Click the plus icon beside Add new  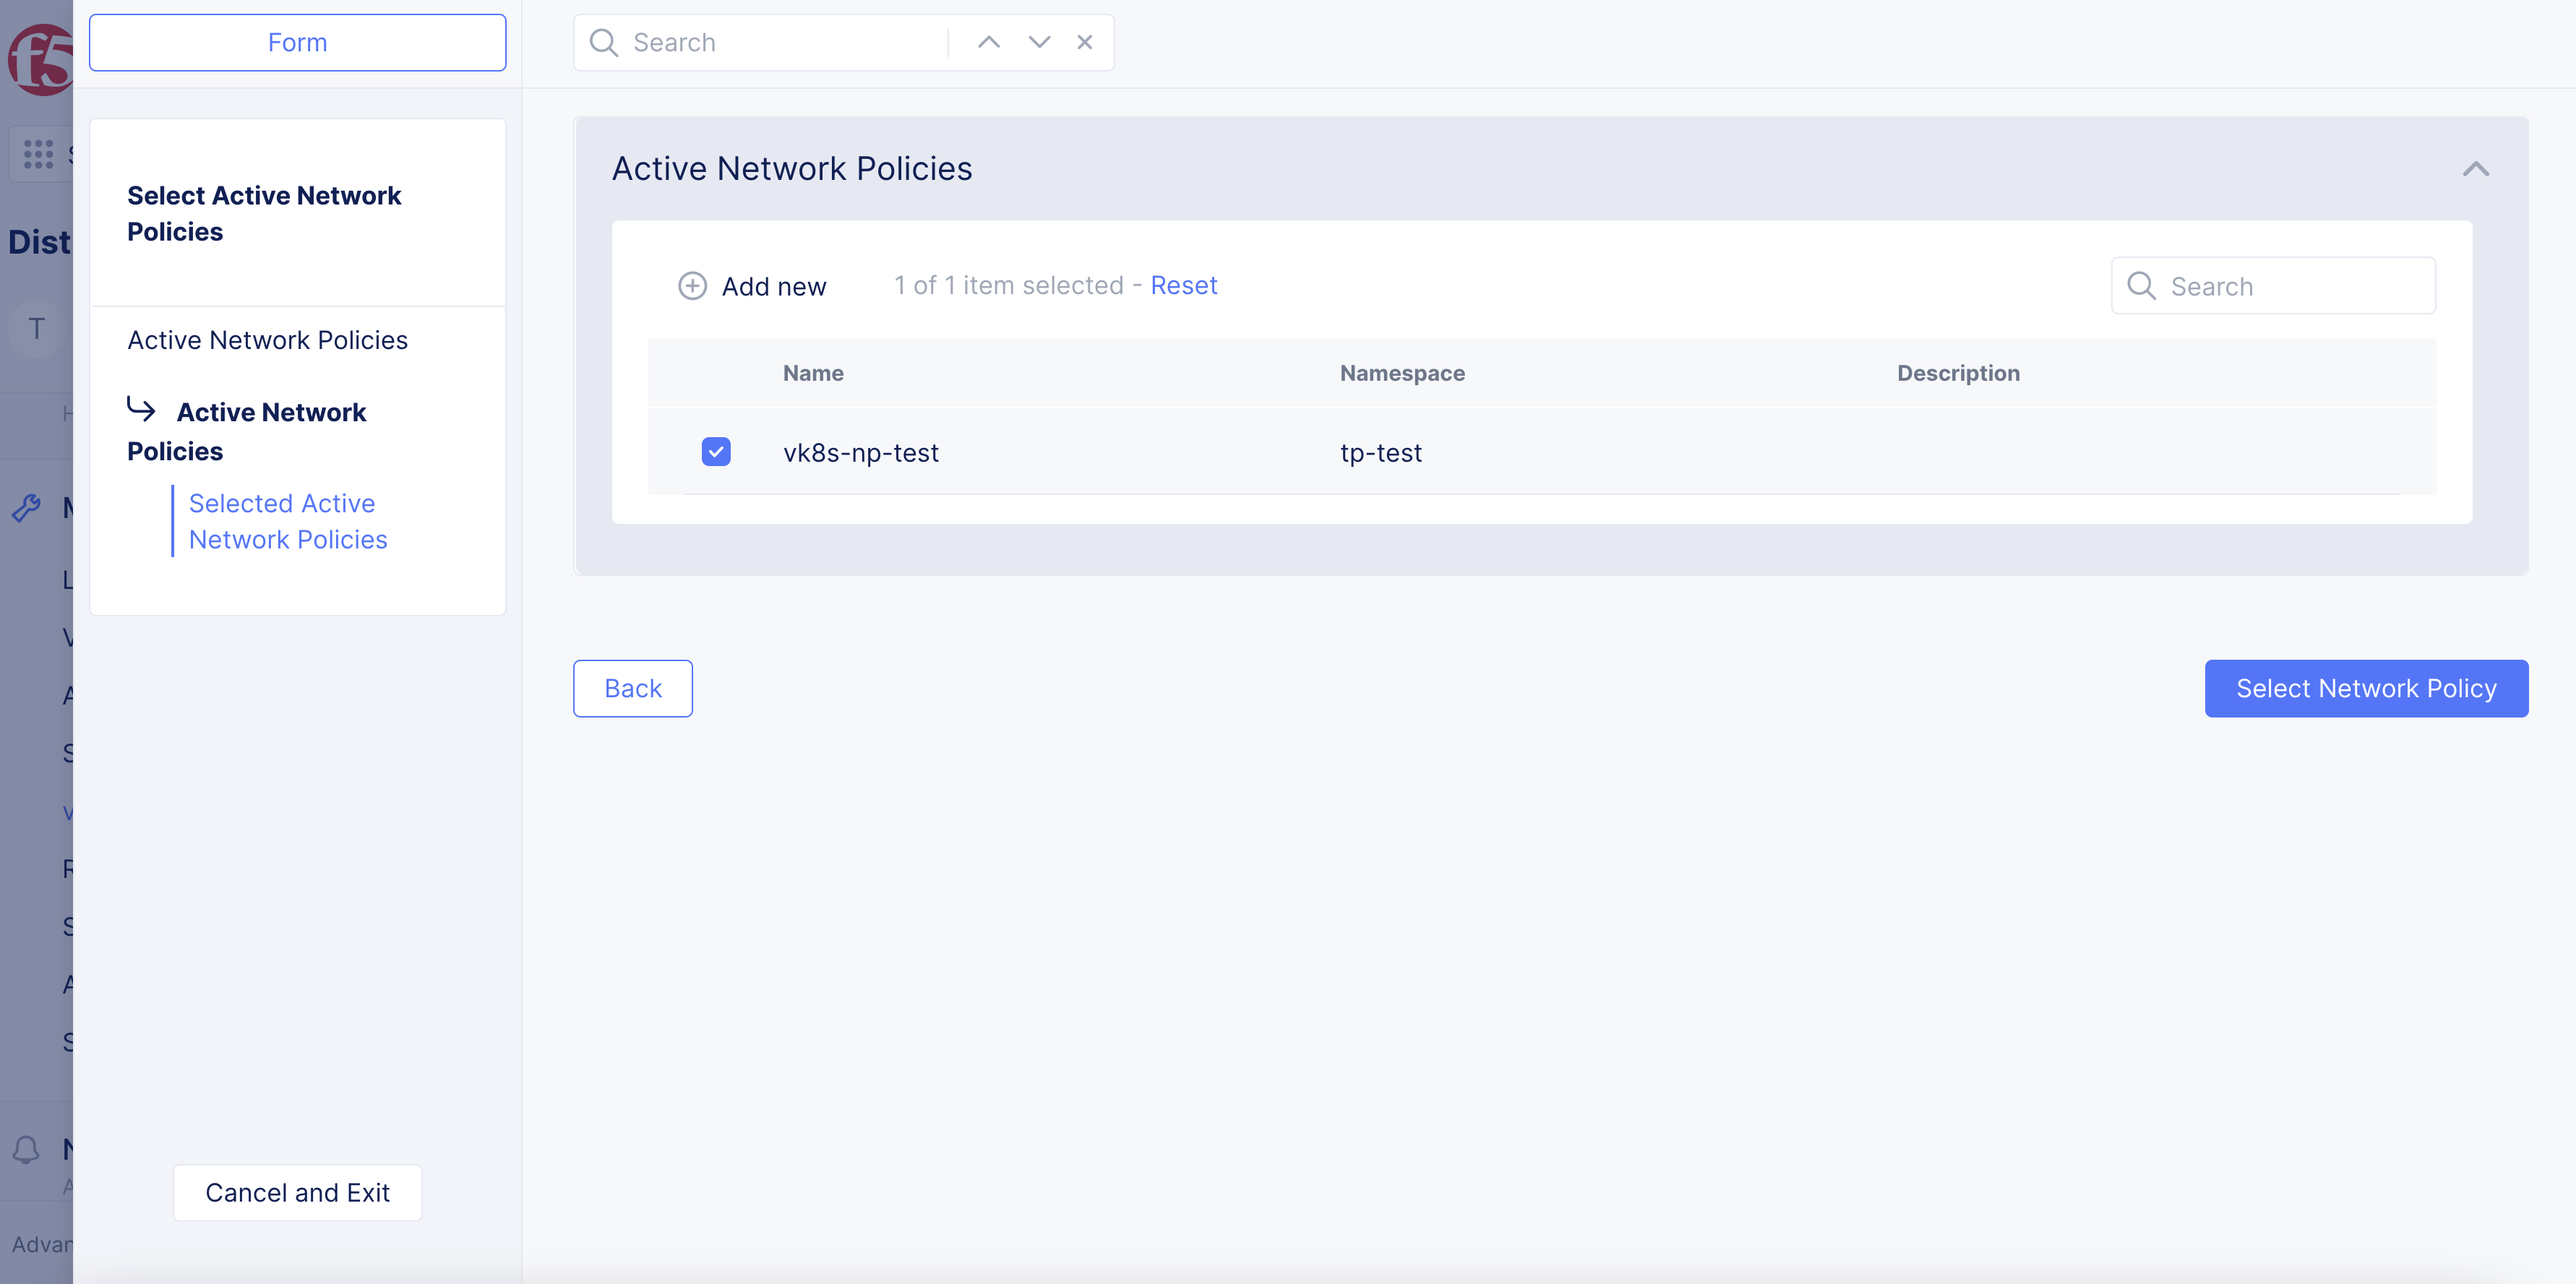tap(692, 286)
